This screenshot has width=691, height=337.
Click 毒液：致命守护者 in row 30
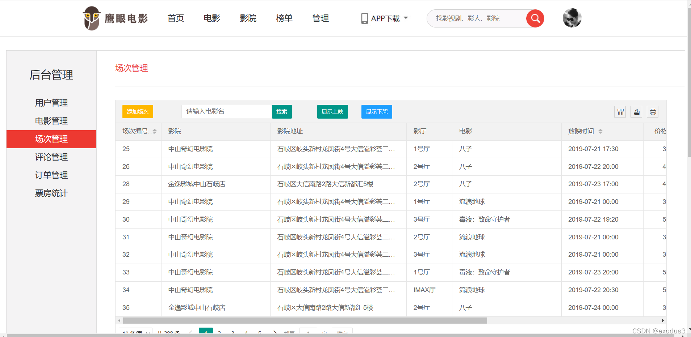[484, 219]
